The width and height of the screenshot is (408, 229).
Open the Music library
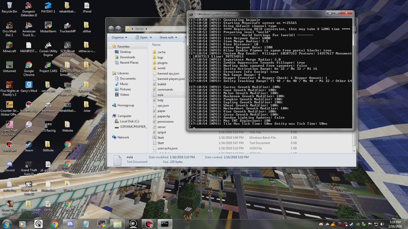124,84
